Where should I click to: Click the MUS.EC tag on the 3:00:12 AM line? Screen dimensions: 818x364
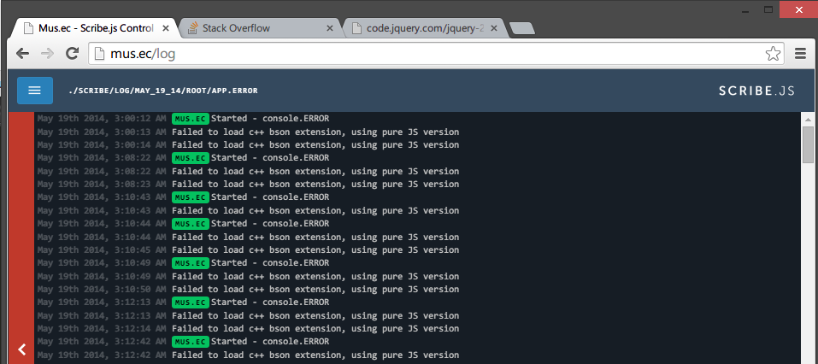pyautogui.click(x=191, y=119)
